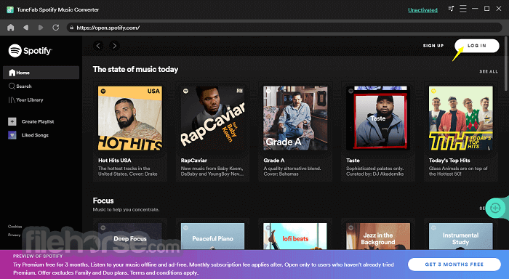Open the RapCaviar playlist cover
509x279 pixels.
pos(212,118)
